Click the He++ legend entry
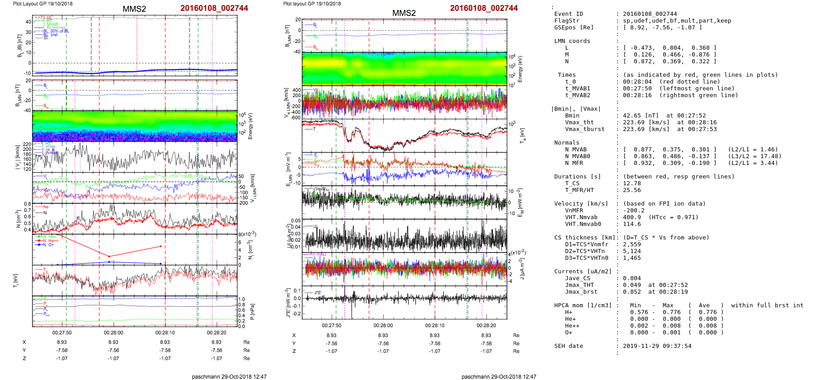This screenshot has height=380, width=815. (50, 241)
